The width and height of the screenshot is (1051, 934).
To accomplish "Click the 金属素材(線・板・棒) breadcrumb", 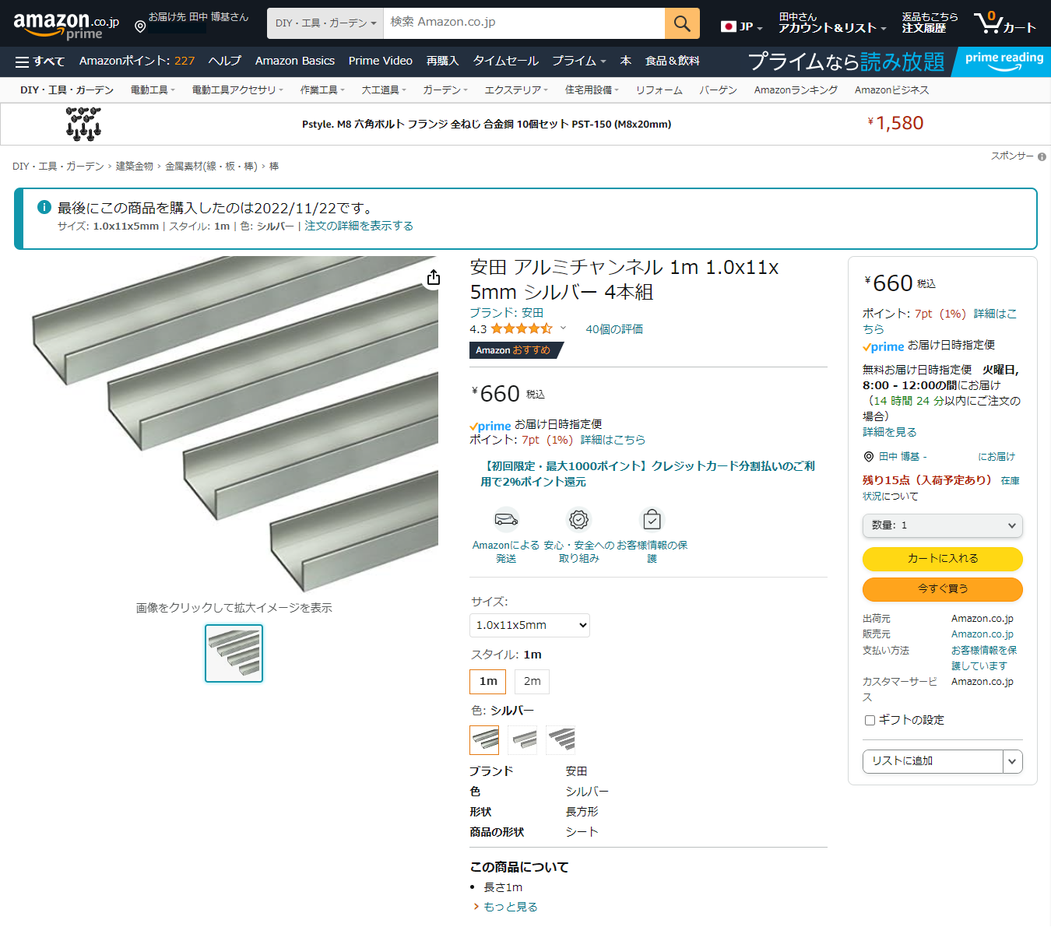I will 211,167.
